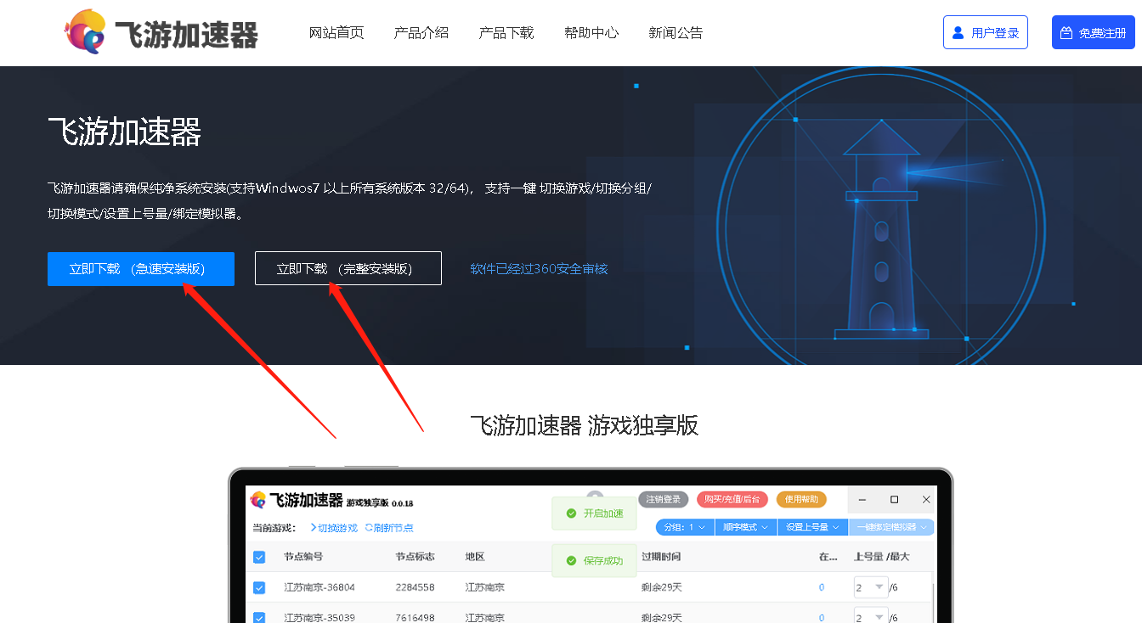This screenshot has height=623, width=1142.
Task: Download the 完整安装版 installer
Action: [x=348, y=268]
